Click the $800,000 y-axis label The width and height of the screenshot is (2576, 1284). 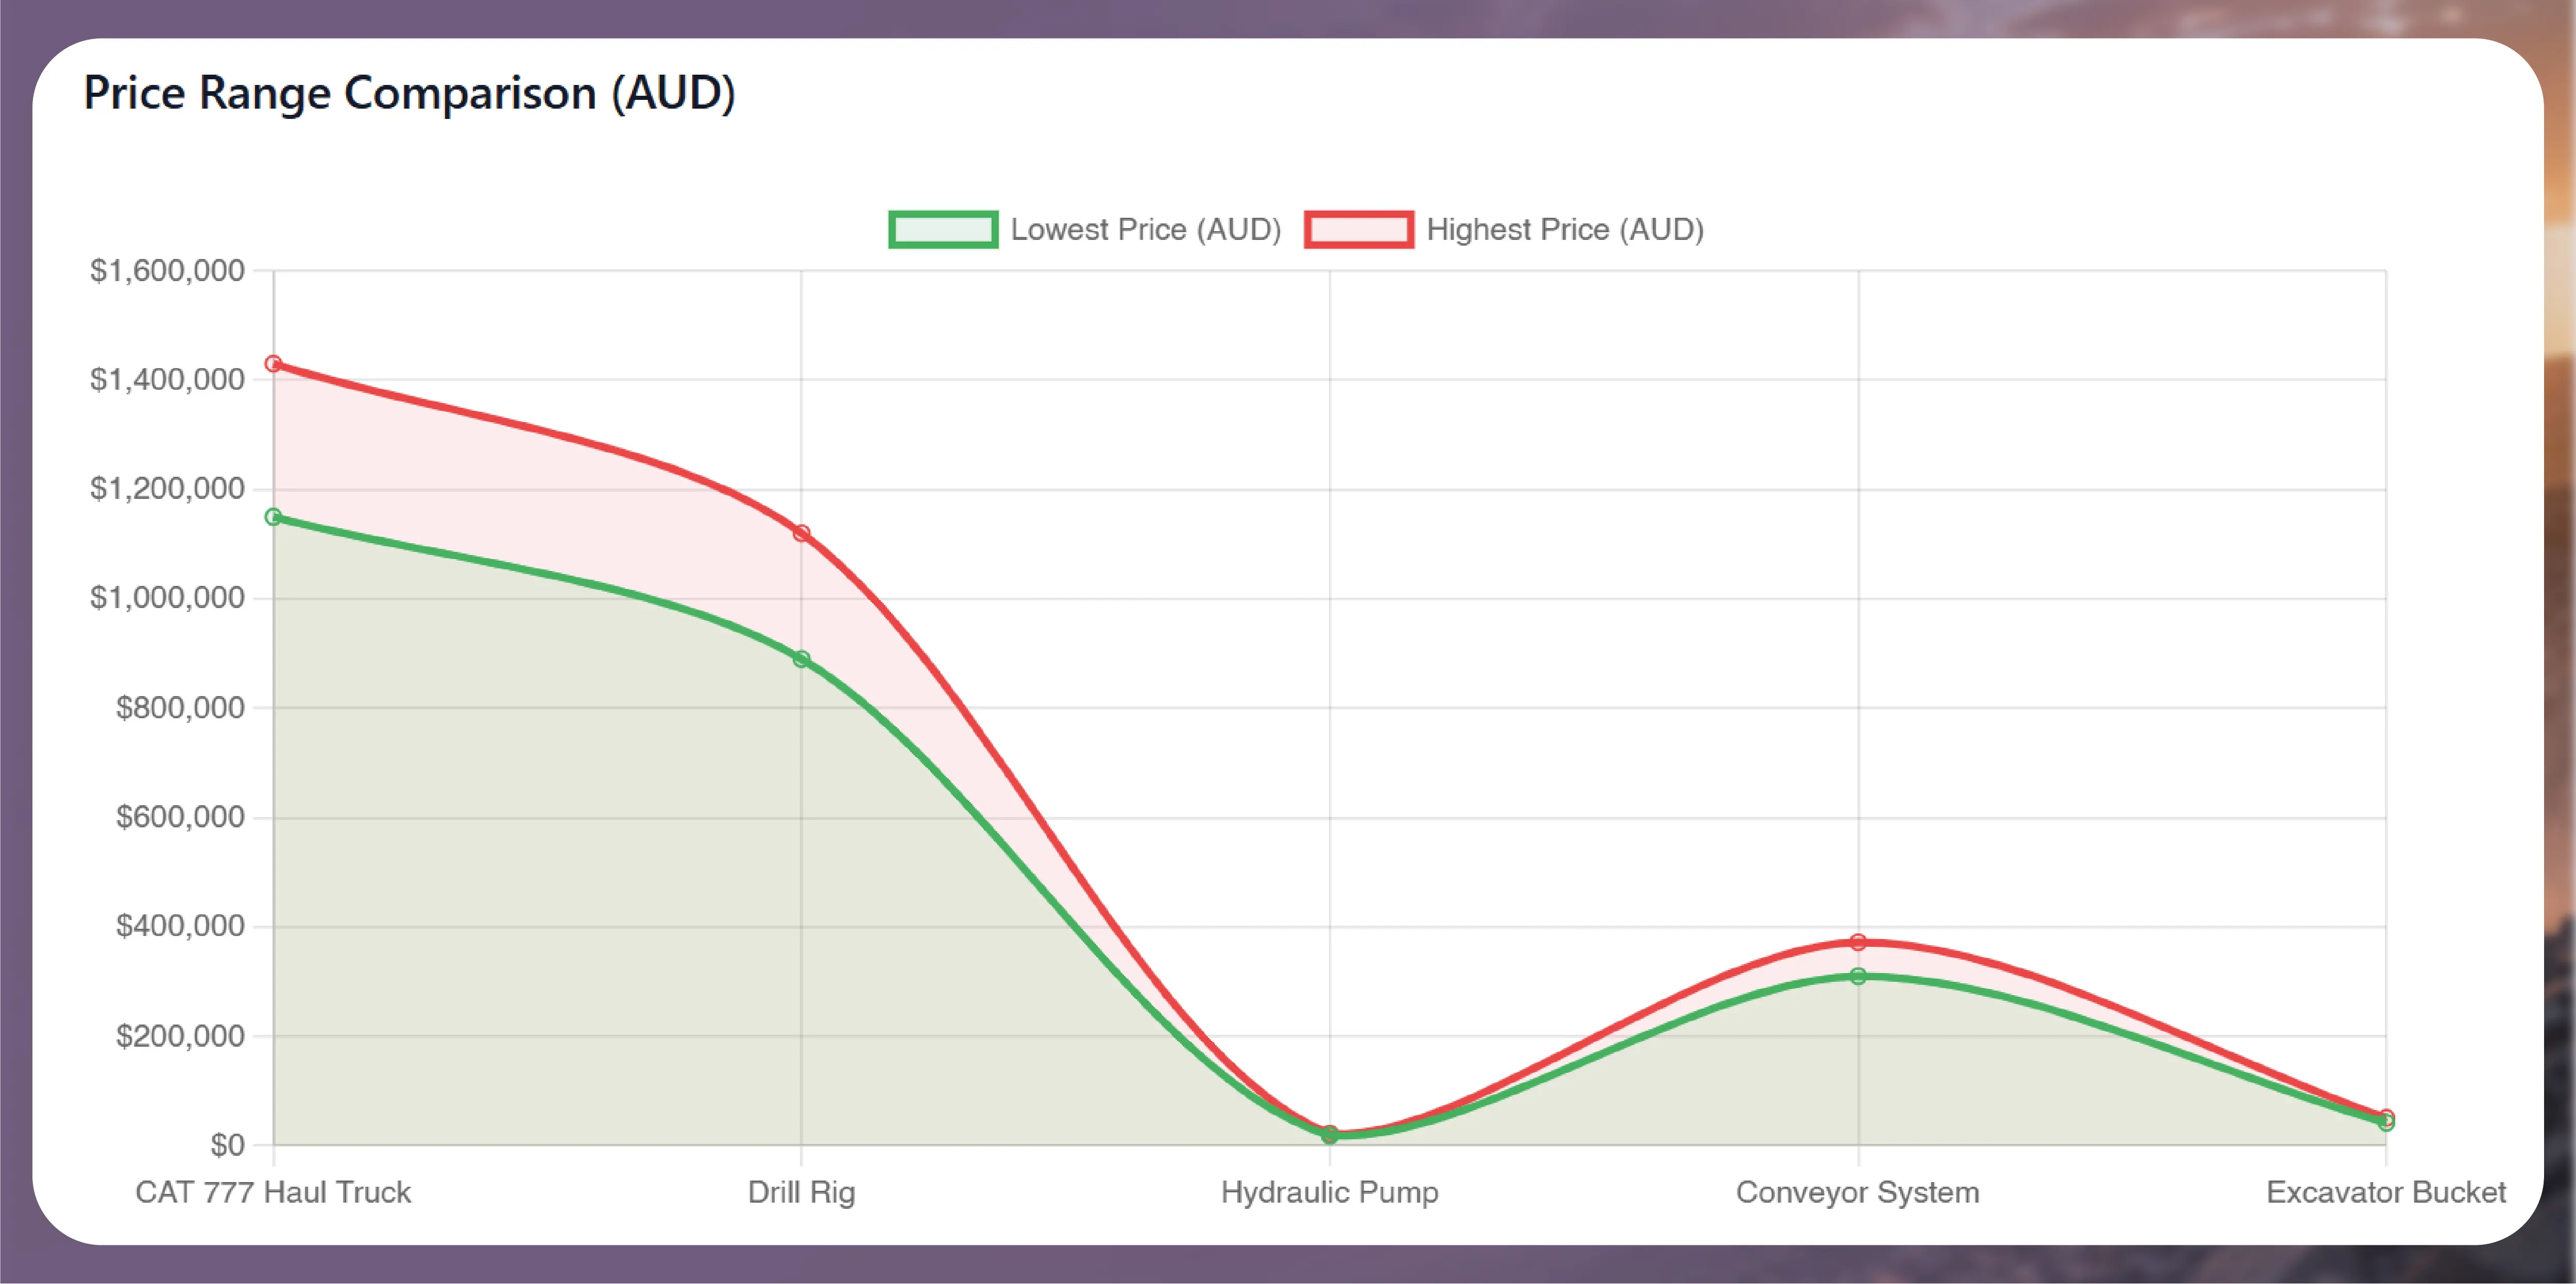point(180,707)
